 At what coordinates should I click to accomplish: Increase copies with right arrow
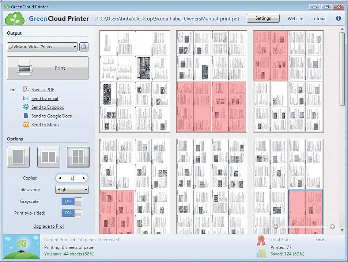tap(84, 178)
